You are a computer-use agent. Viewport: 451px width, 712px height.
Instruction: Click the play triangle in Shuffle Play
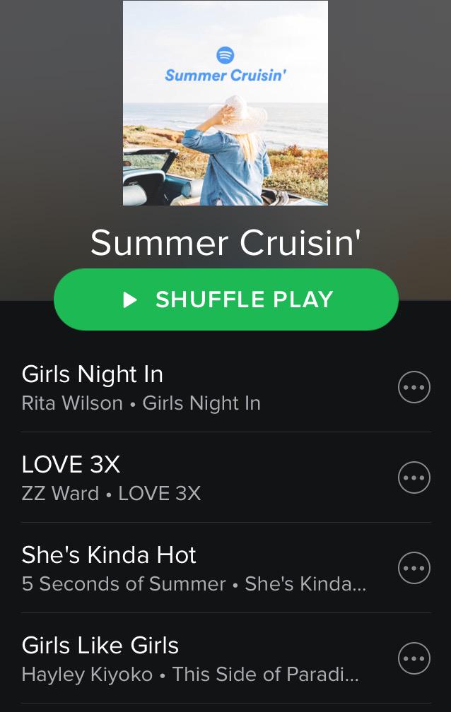pos(130,299)
